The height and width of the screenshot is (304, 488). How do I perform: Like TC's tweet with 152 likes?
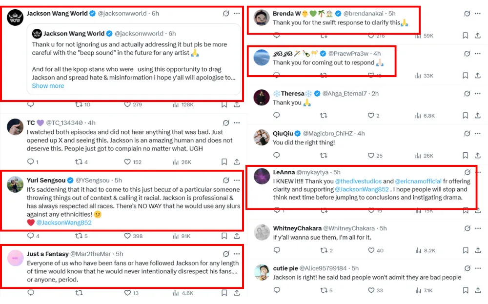point(127,162)
